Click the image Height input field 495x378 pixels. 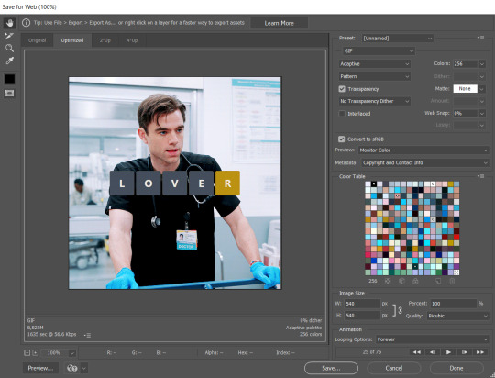362,316
